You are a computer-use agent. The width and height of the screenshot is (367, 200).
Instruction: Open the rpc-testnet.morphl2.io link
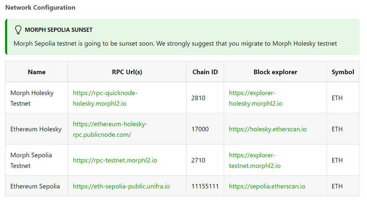click(115, 160)
